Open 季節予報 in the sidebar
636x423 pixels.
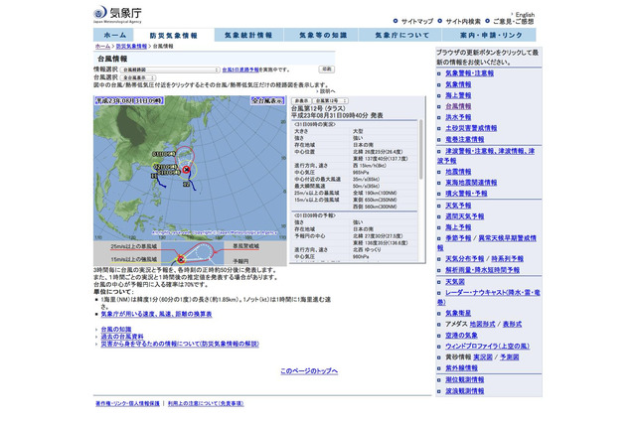click(x=458, y=238)
